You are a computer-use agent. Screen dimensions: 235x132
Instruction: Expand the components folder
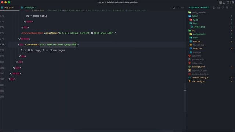[x=199, y=34]
